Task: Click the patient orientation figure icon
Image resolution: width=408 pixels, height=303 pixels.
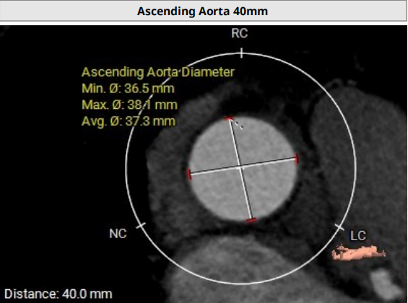Action: (358, 252)
